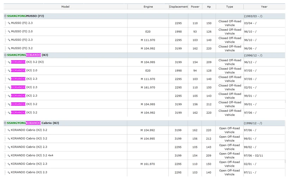
Task: Click engine M 161.970 in KORANDO Cabrio row
Action: [148, 164]
